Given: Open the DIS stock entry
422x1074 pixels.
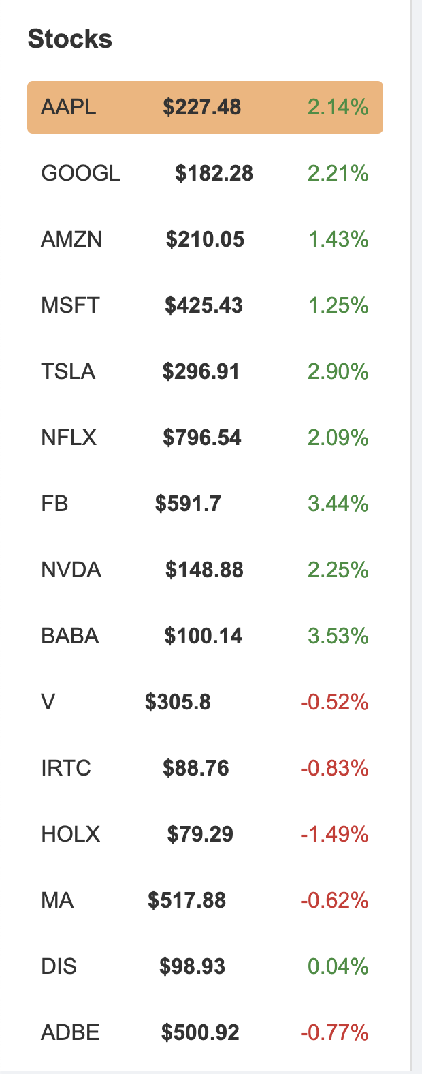Looking at the screenshot, I should [204, 966].
